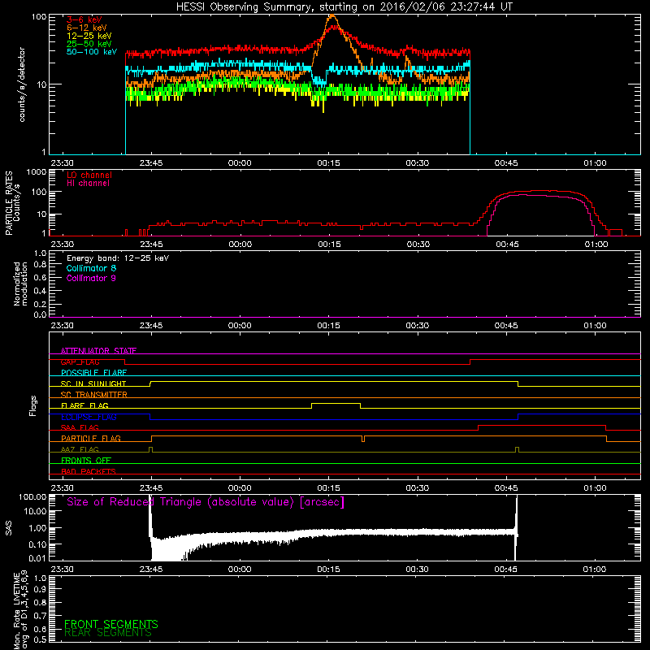Select the FRONT SEGMENTS legend label
This screenshot has height=650, width=650.
click(111, 624)
